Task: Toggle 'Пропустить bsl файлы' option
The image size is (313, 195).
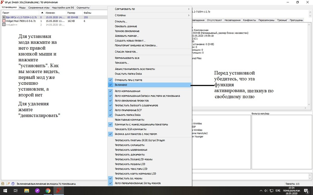Action: coord(150,178)
